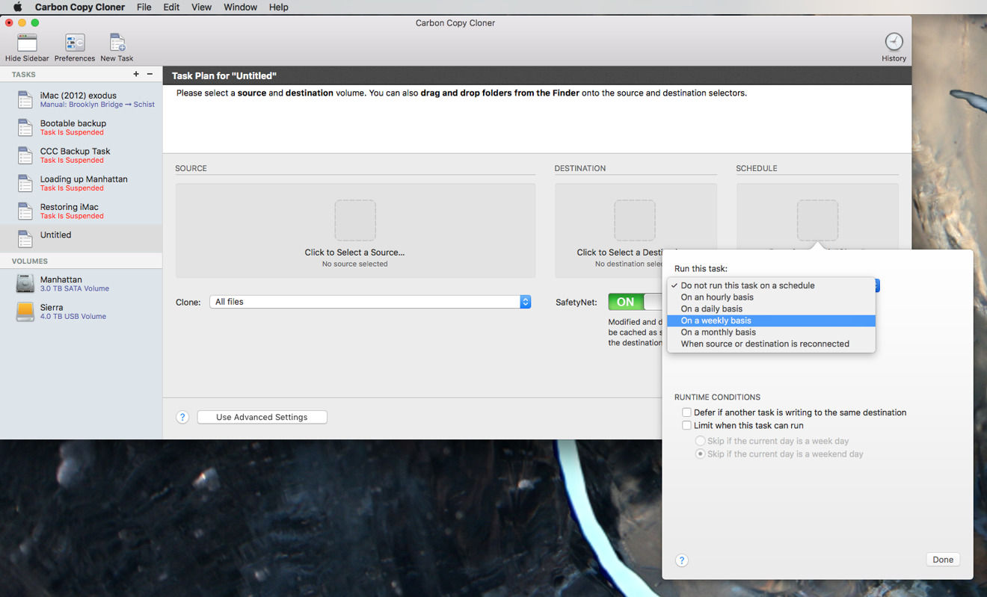The image size is (987, 597).
Task: Select the Bootable backup task icon
Action: tap(25, 128)
